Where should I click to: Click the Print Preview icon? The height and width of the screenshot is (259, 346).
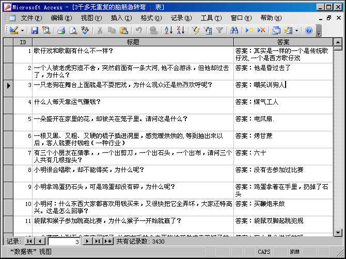pyautogui.click(x=73, y=30)
